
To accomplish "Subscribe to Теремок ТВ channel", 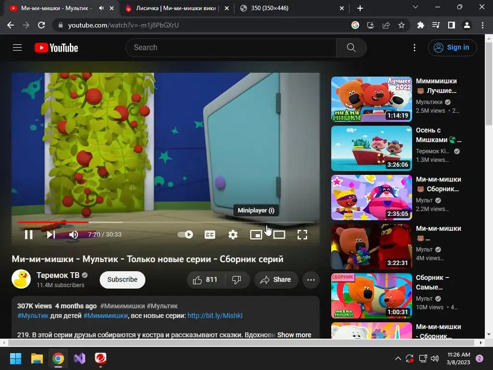I will point(122,279).
